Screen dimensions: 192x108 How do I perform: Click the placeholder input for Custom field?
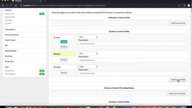click(x=133, y=44)
